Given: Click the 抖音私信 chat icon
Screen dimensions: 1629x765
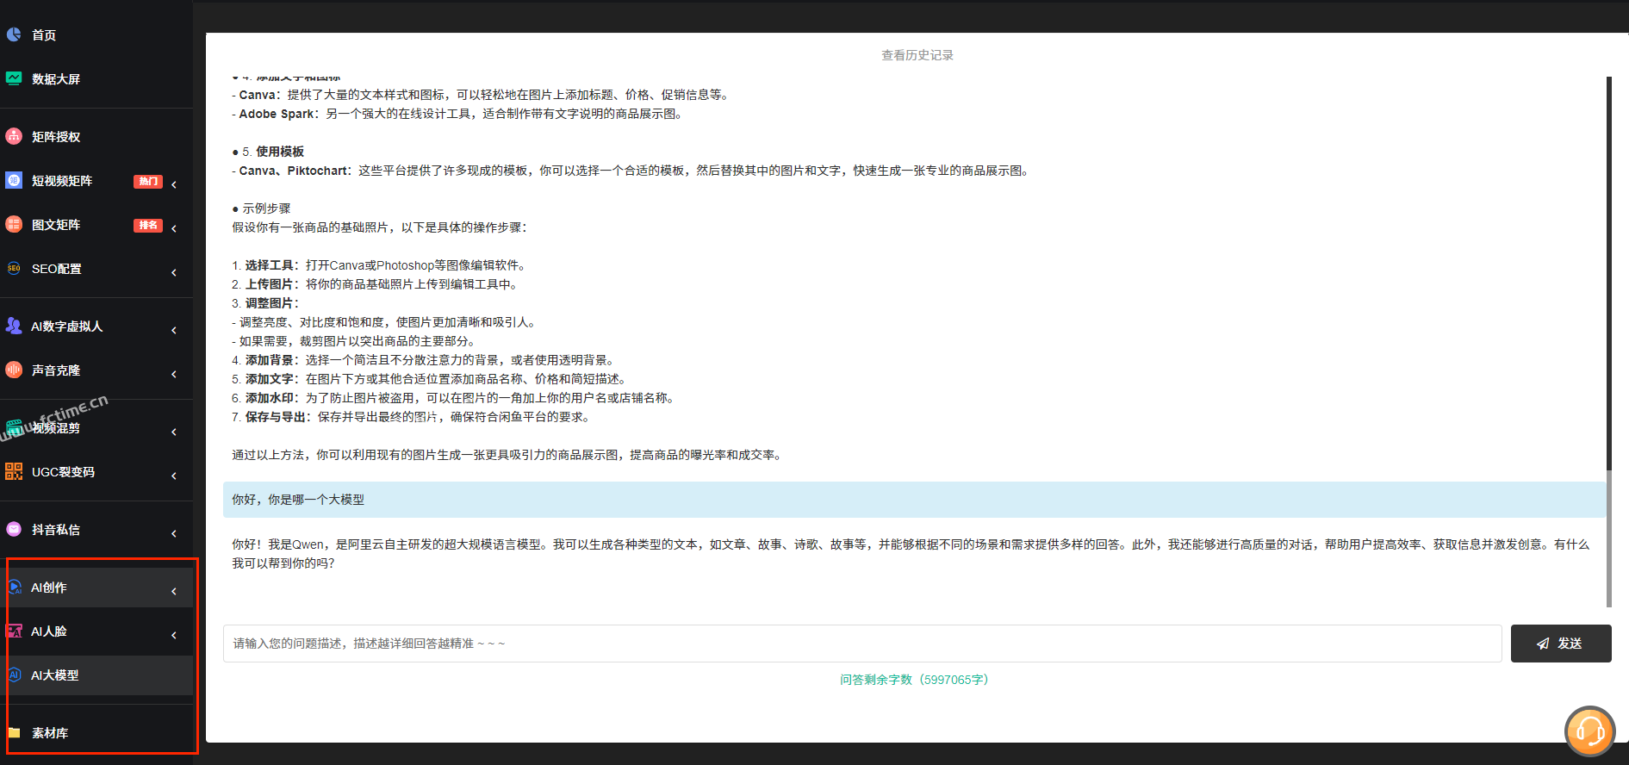Looking at the screenshot, I should (14, 529).
